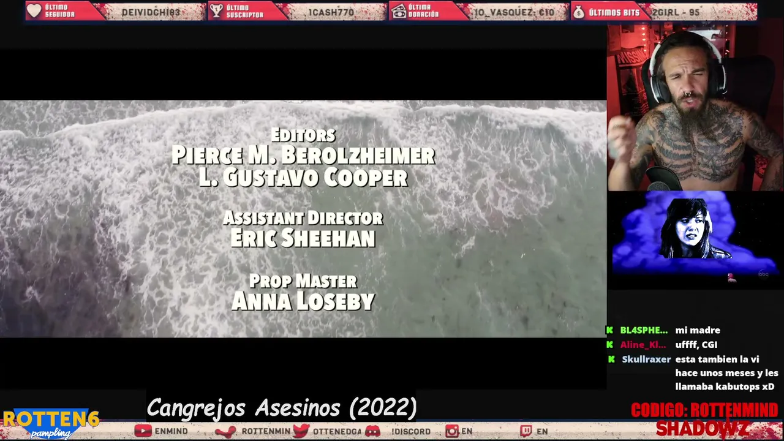Click the '!DISCORD' text in bottom bar
This screenshot has height=441, width=784.
411,431
